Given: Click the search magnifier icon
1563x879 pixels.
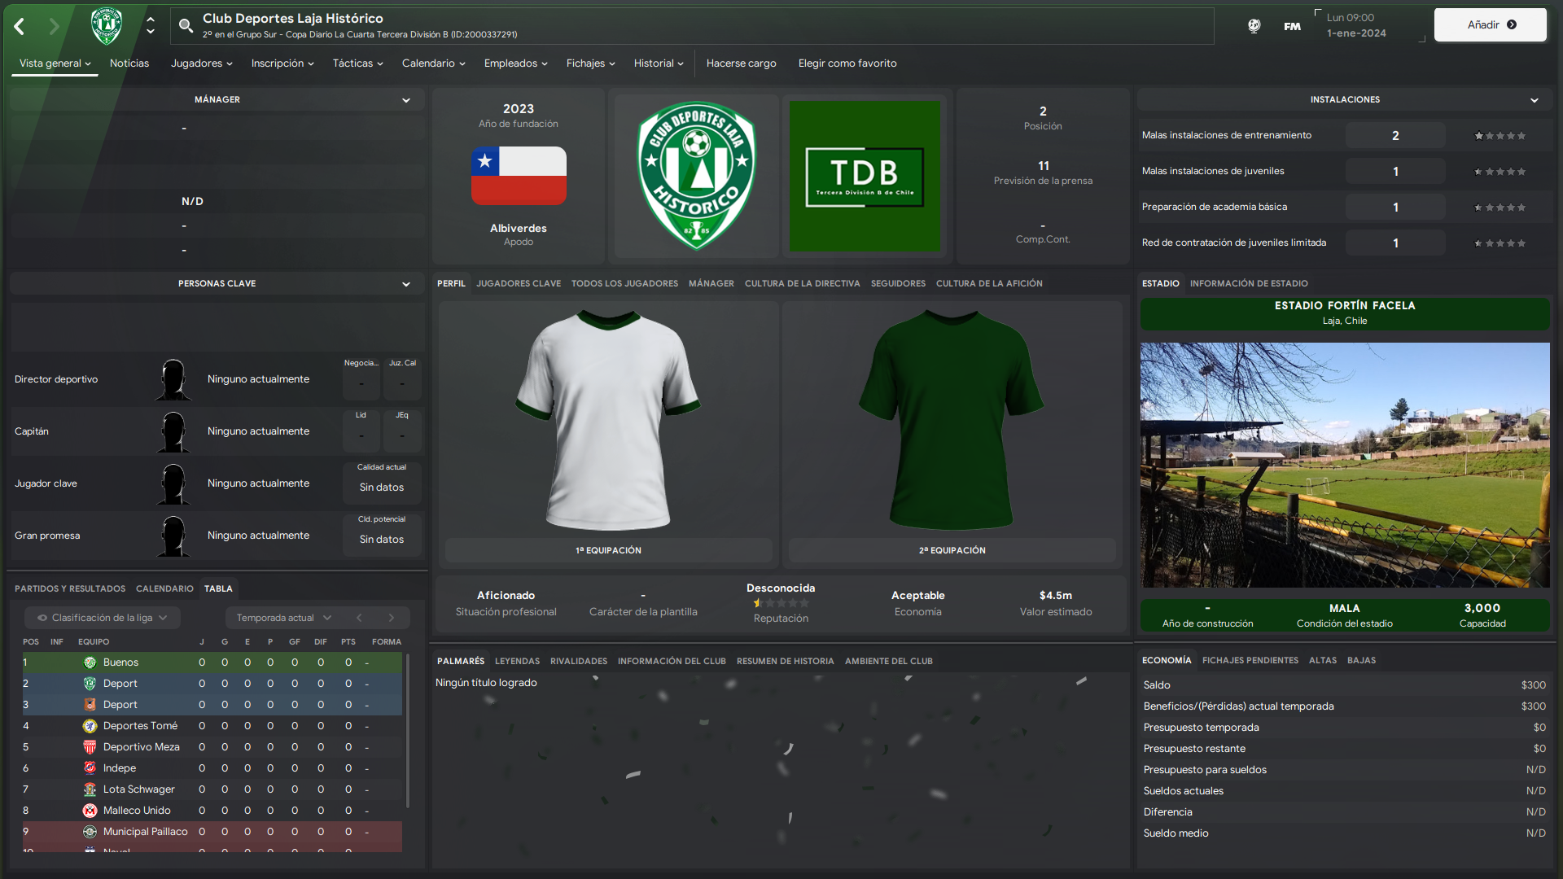Looking at the screenshot, I should click(186, 26).
